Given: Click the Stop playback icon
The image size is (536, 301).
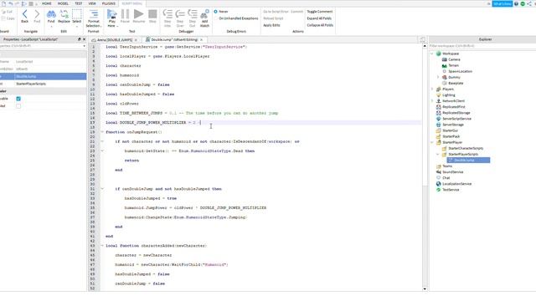Looking at the screenshot, I should (152, 14).
